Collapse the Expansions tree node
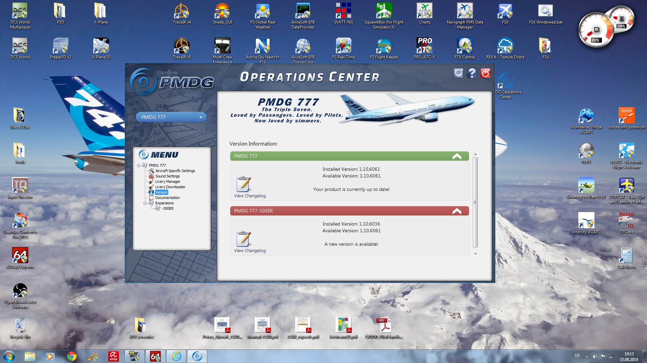Viewport: 647px width, 363px height. pos(145,203)
